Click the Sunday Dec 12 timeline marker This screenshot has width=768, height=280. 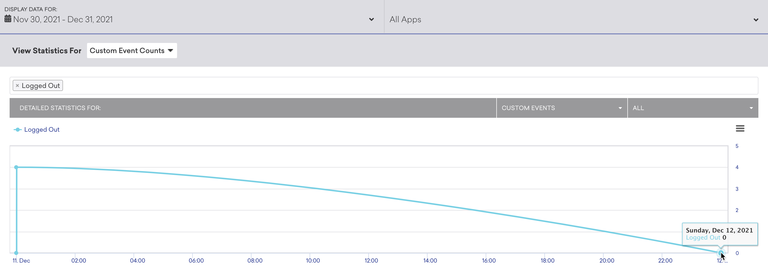coord(720,252)
